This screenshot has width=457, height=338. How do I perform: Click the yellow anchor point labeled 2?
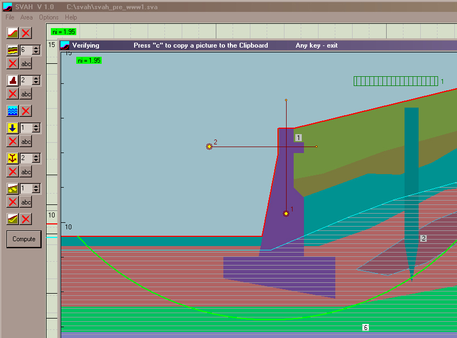pyautogui.click(x=209, y=147)
